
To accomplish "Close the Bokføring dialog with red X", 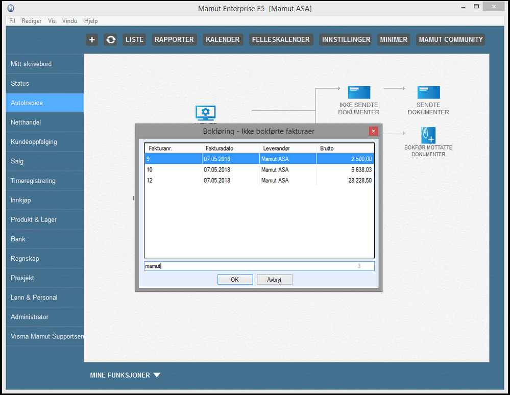I will [373, 131].
